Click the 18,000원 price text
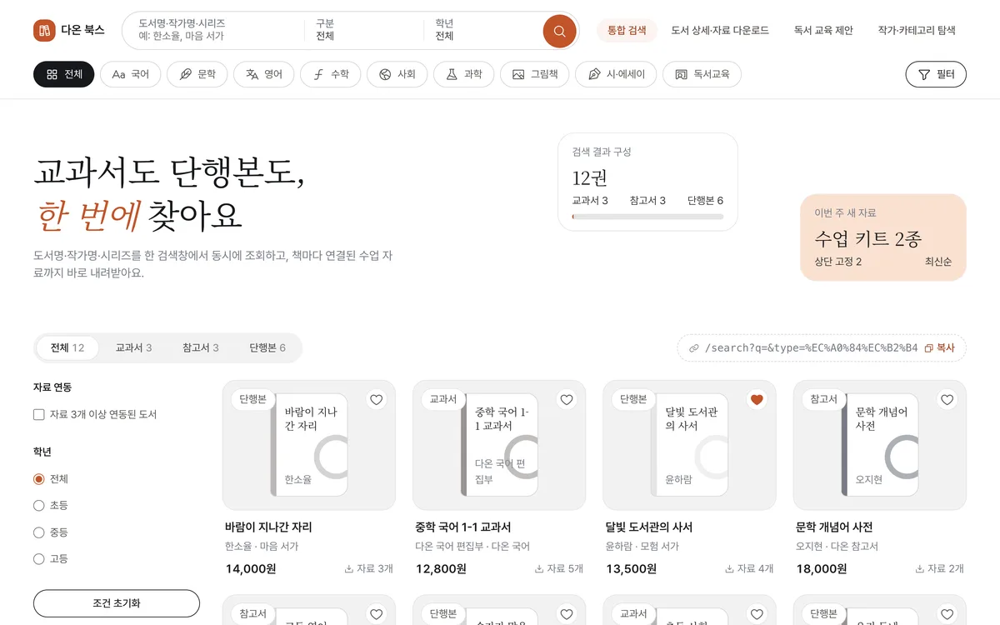The height and width of the screenshot is (625, 1000). pyautogui.click(x=821, y=569)
